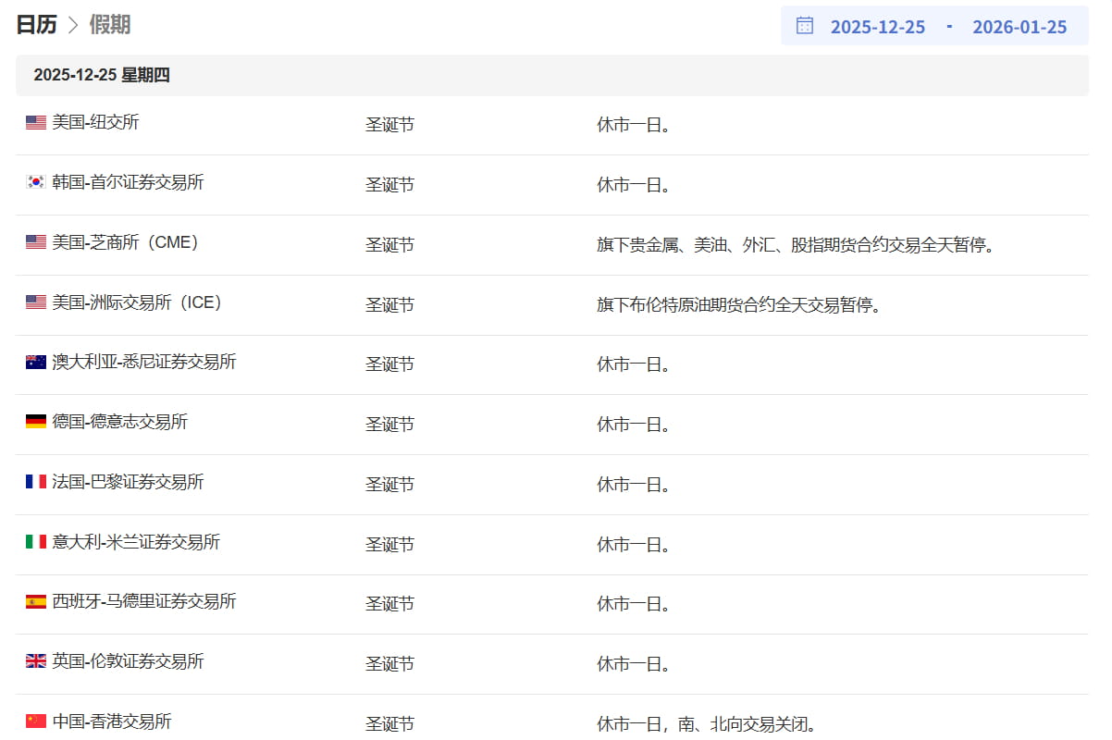Viewport: 1112px width, 740px height.
Task: Click 休市一日。 in the 德意志交易所 row
Action: (x=634, y=425)
